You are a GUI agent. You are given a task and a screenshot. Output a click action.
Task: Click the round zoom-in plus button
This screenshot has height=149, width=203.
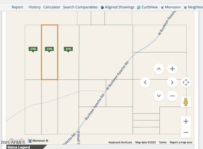coord(172,69)
